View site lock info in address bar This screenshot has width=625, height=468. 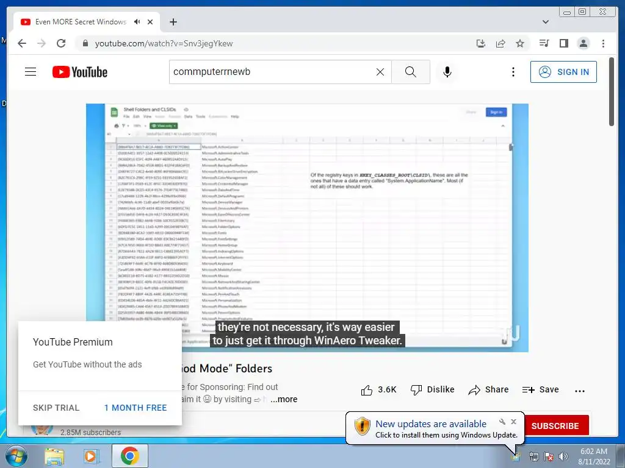click(x=85, y=43)
